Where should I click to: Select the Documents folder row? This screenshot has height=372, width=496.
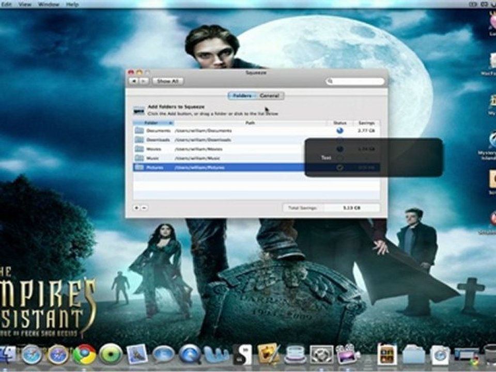point(256,131)
